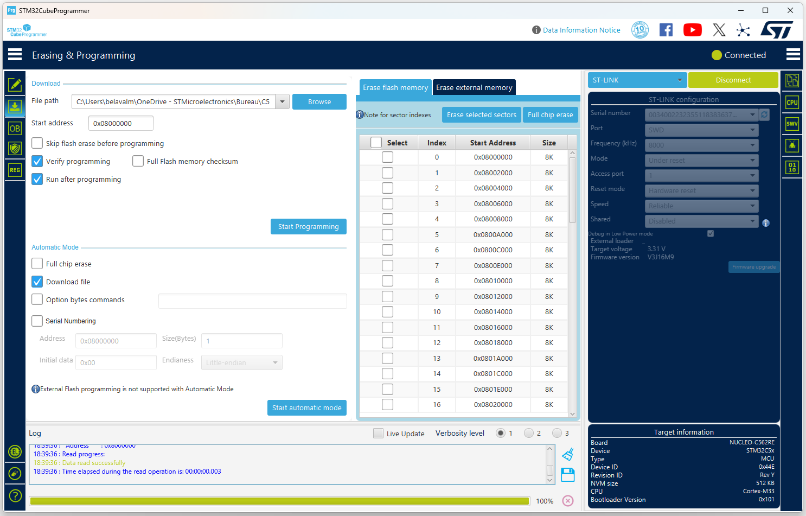Open the ST YouTube channel icon
The image size is (806, 516).
tap(692, 30)
